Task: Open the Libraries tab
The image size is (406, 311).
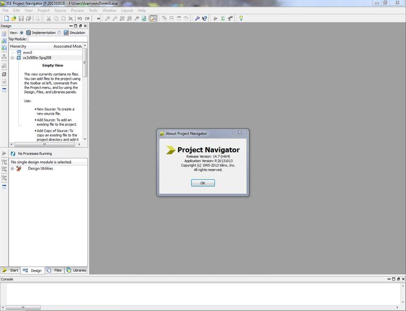Action: point(76,270)
